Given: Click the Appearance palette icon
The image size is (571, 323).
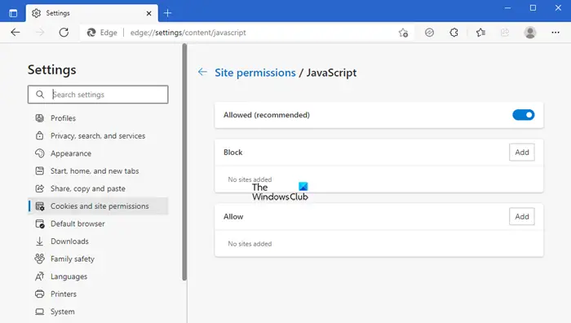Looking at the screenshot, I should tap(39, 153).
